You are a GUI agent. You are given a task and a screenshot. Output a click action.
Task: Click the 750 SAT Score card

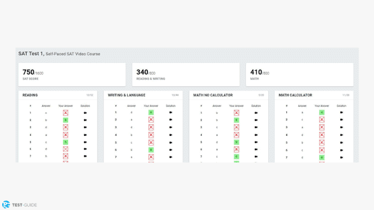(72, 75)
